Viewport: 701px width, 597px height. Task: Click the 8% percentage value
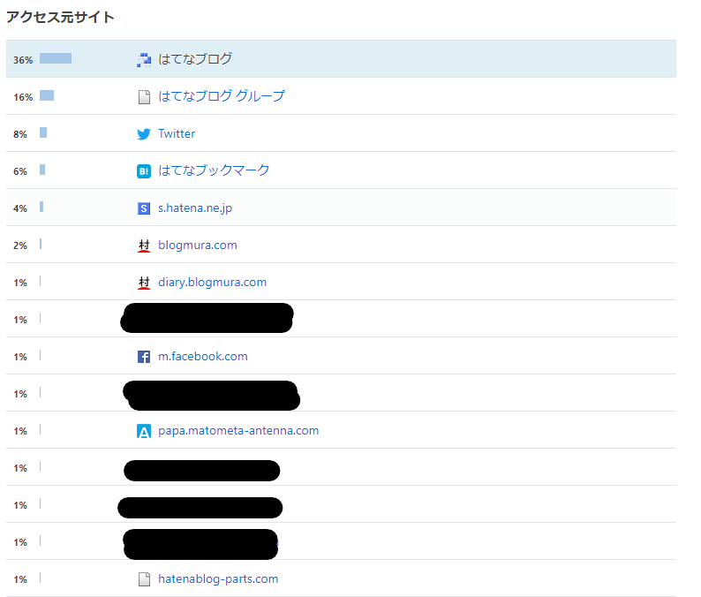pyautogui.click(x=20, y=134)
